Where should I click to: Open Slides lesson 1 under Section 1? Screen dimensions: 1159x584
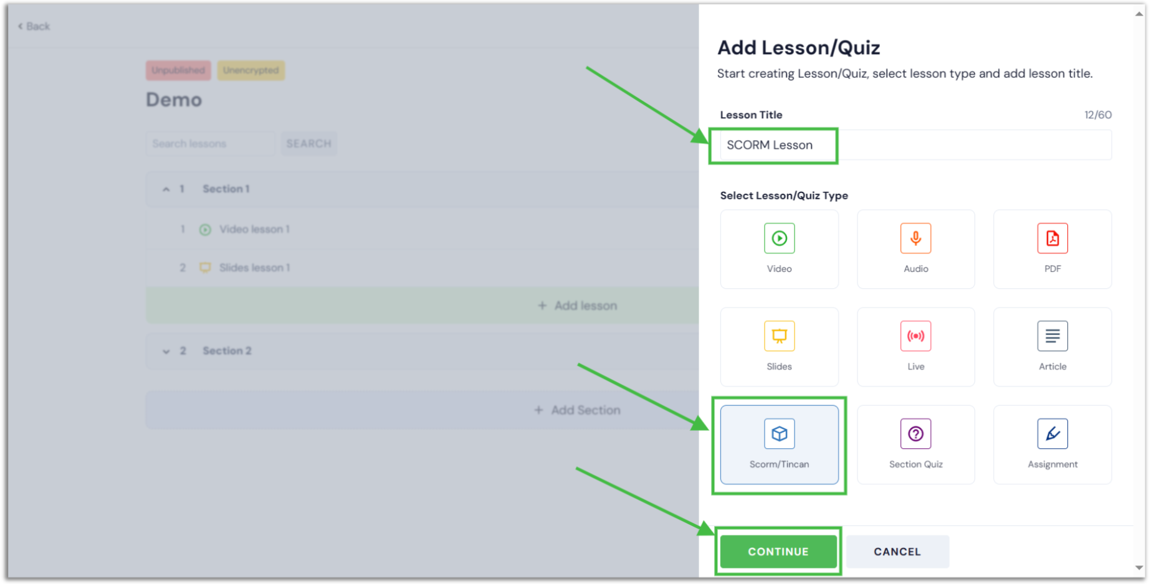[x=254, y=267]
